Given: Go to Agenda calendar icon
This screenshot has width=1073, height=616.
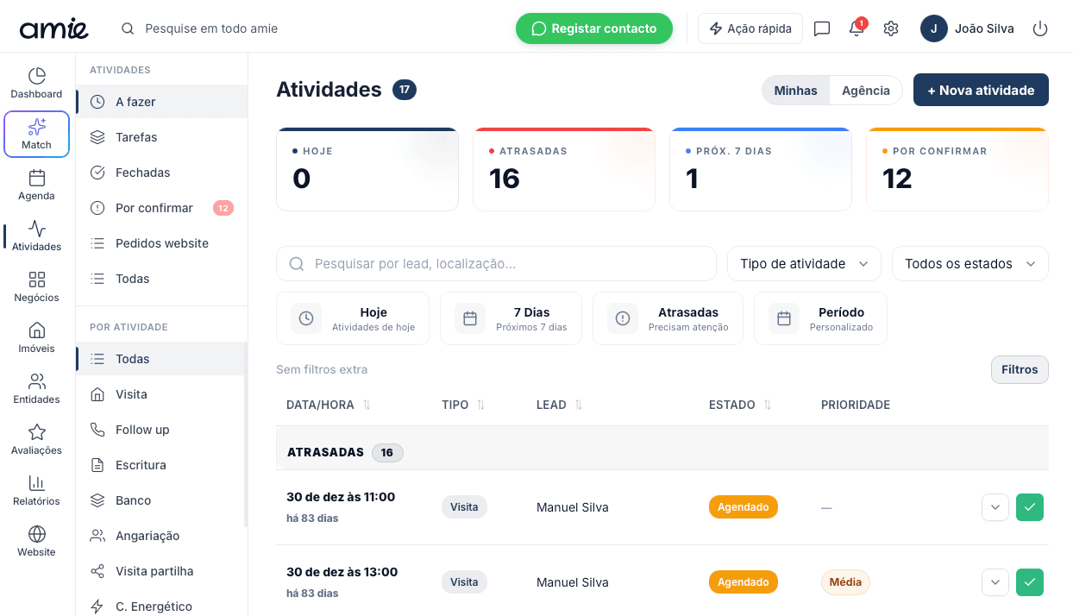Looking at the screenshot, I should [36, 179].
